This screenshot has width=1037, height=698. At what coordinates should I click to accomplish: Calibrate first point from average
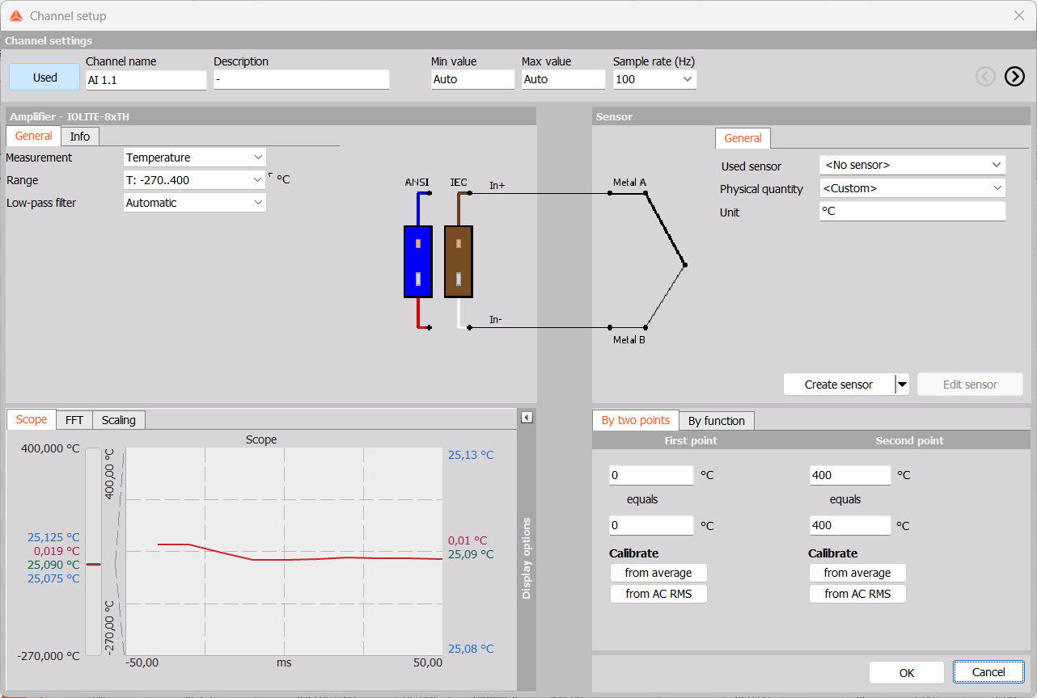click(658, 573)
